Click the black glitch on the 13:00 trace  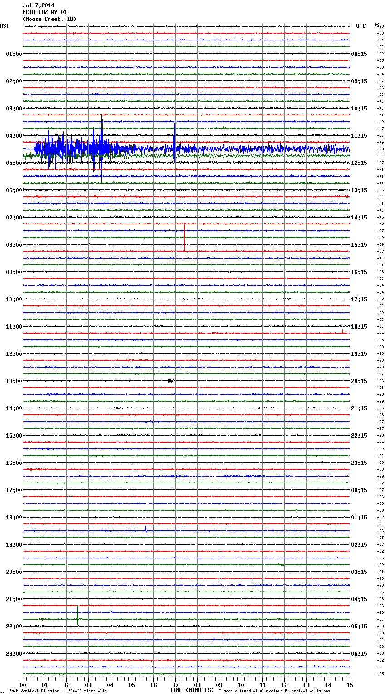(170, 382)
